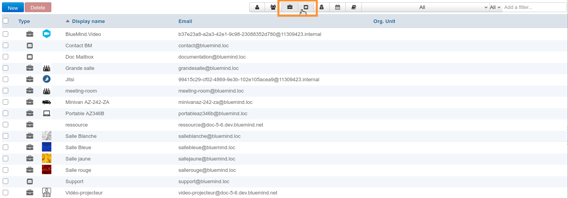Open the small 'All' dropdown beside filter field
568x198 pixels.
(x=495, y=7)
